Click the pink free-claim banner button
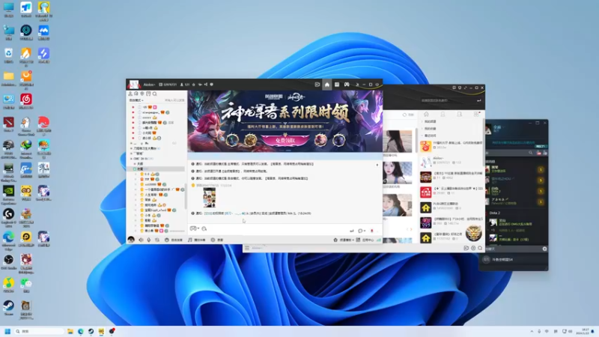 (x=285, y=140)
